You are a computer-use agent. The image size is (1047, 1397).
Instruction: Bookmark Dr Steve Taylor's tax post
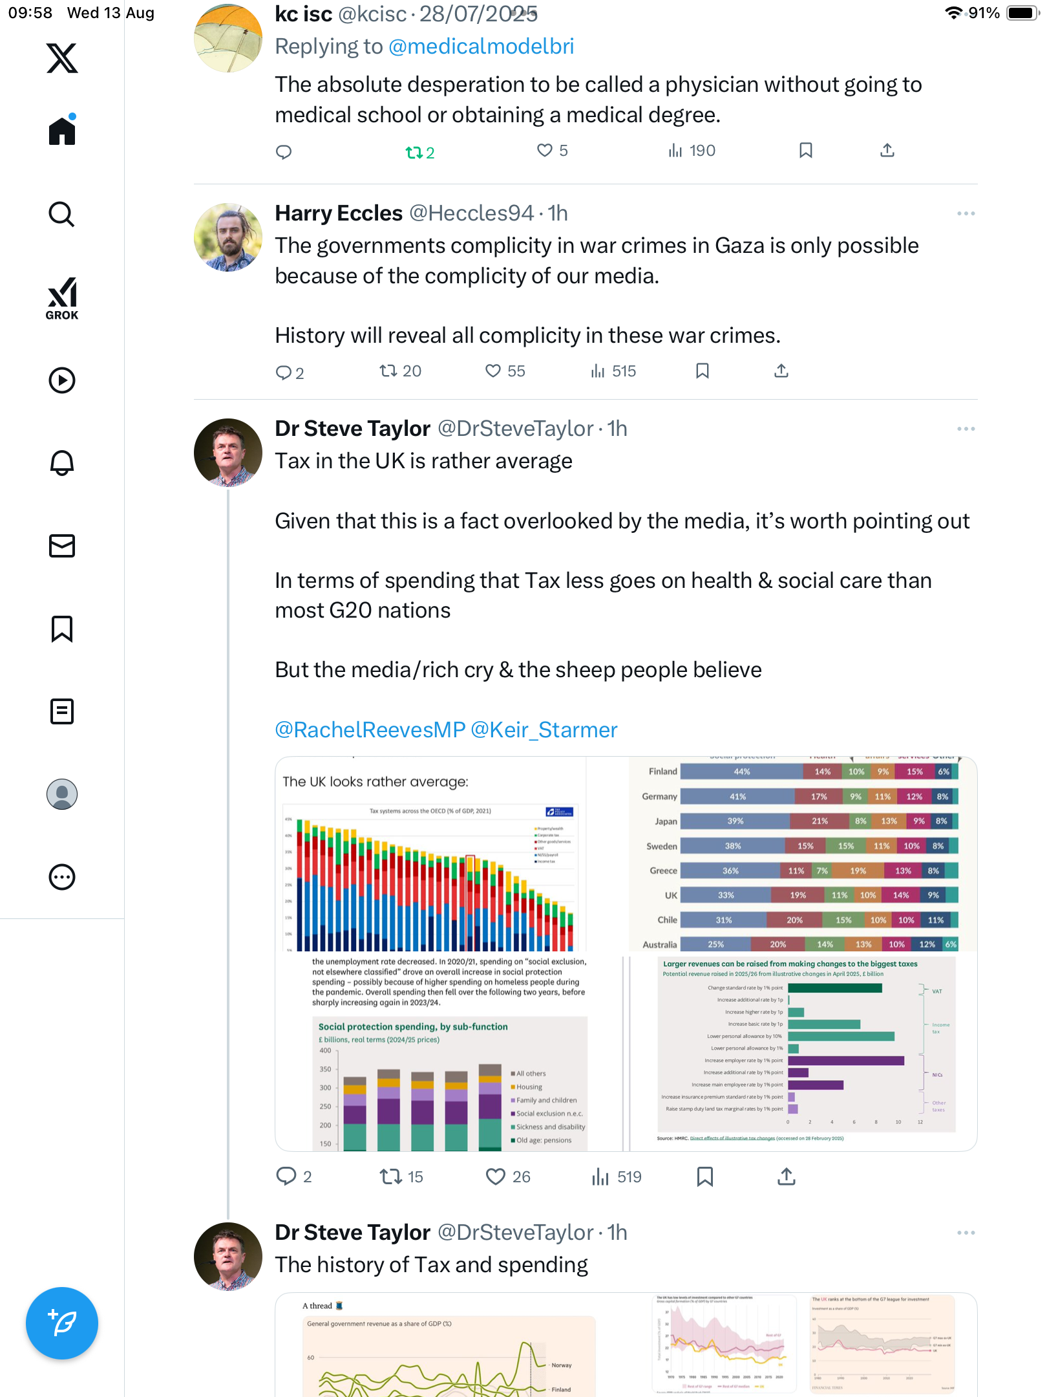705,1176
